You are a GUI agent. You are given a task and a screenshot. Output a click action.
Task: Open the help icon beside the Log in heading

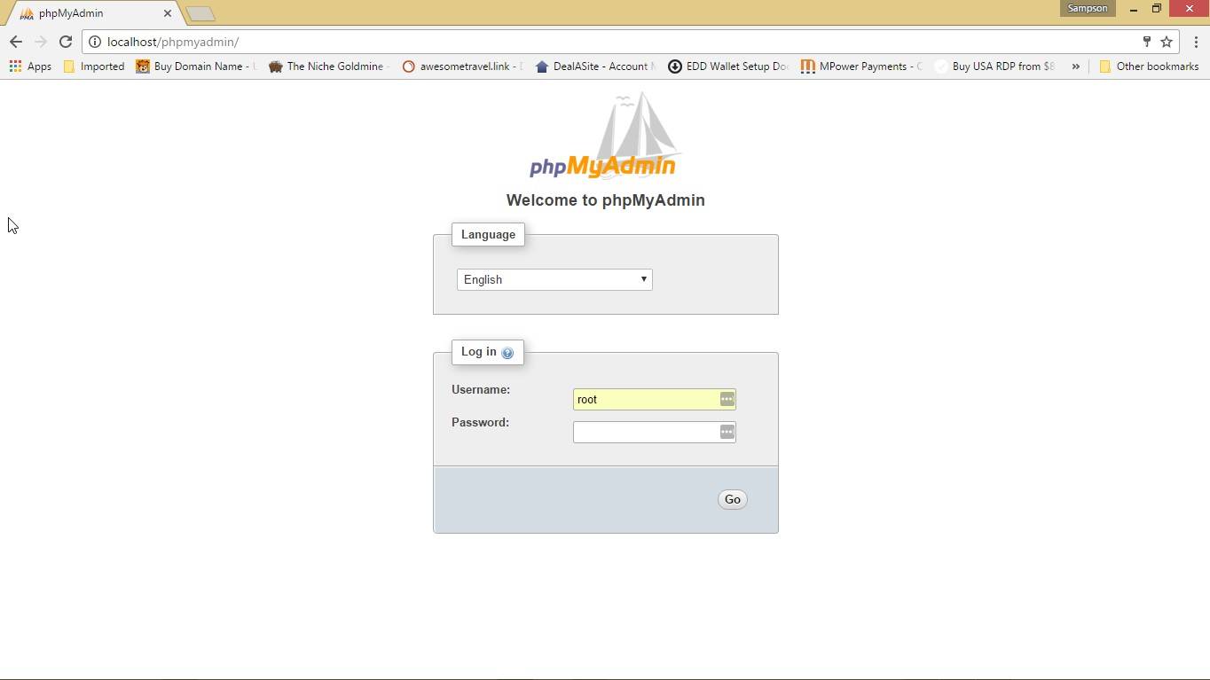pos(507,352)
